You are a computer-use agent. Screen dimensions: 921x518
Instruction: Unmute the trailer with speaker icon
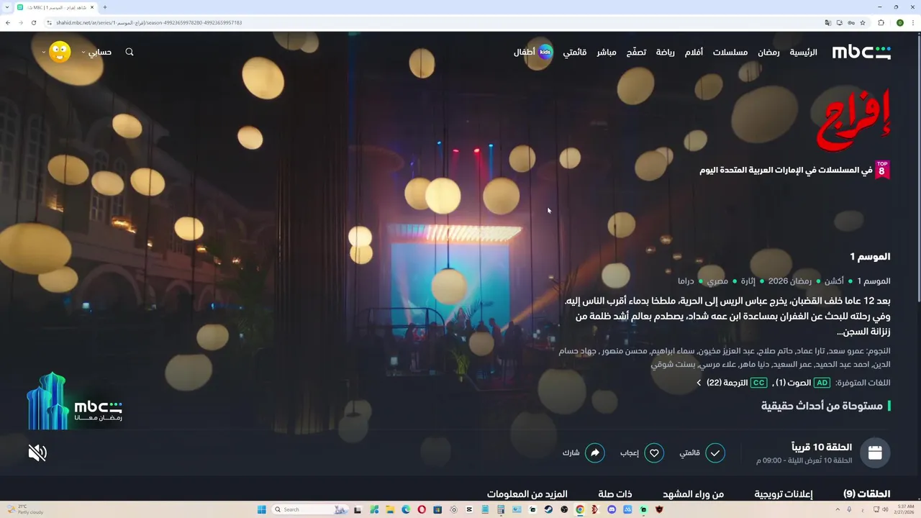tap(37, 453)
